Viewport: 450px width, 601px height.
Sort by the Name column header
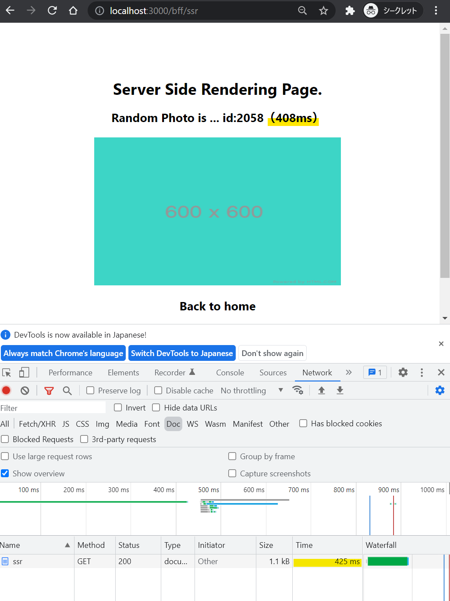tap(35, 545)
